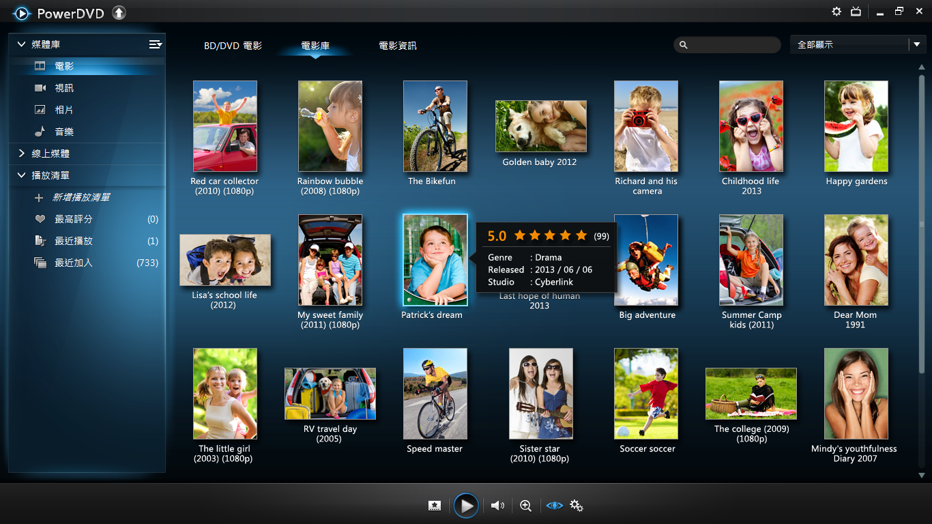Open the zoom magnifier control
This screenshot has height=524, width=932.
pyautogui.click(x=525, y=506)
